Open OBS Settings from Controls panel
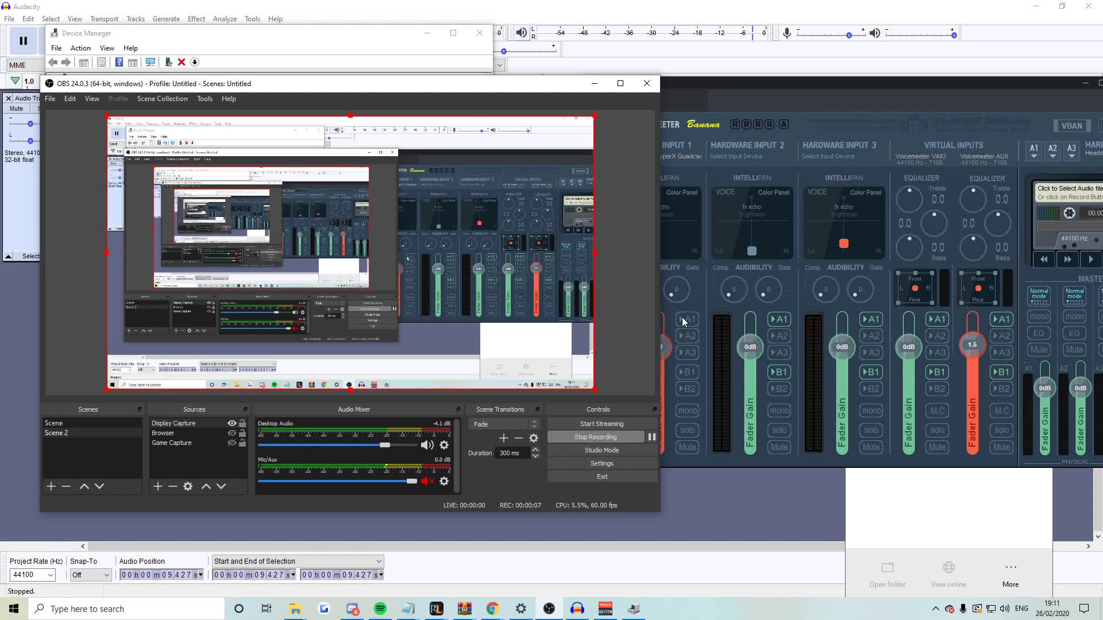Image resolution: width=1103 pixels, height=620 pixels. 601,463
